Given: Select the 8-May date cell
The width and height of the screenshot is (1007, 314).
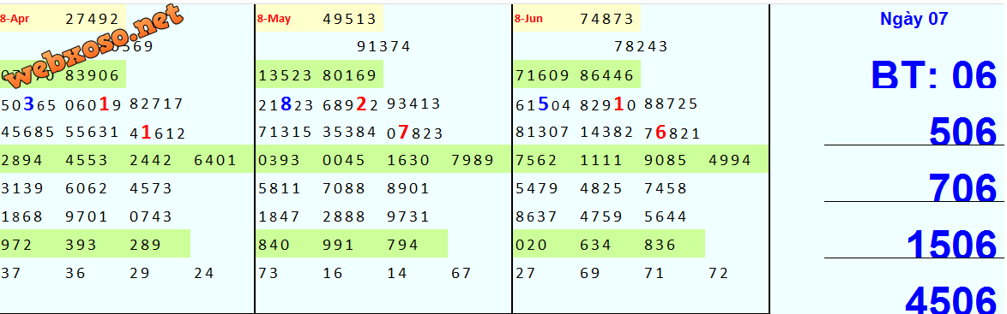Looking at the screenshot, I should 274,19.
